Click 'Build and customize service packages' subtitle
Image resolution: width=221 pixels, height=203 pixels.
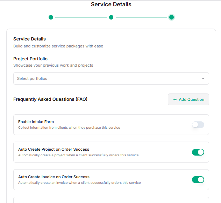(x=58, y=46)
